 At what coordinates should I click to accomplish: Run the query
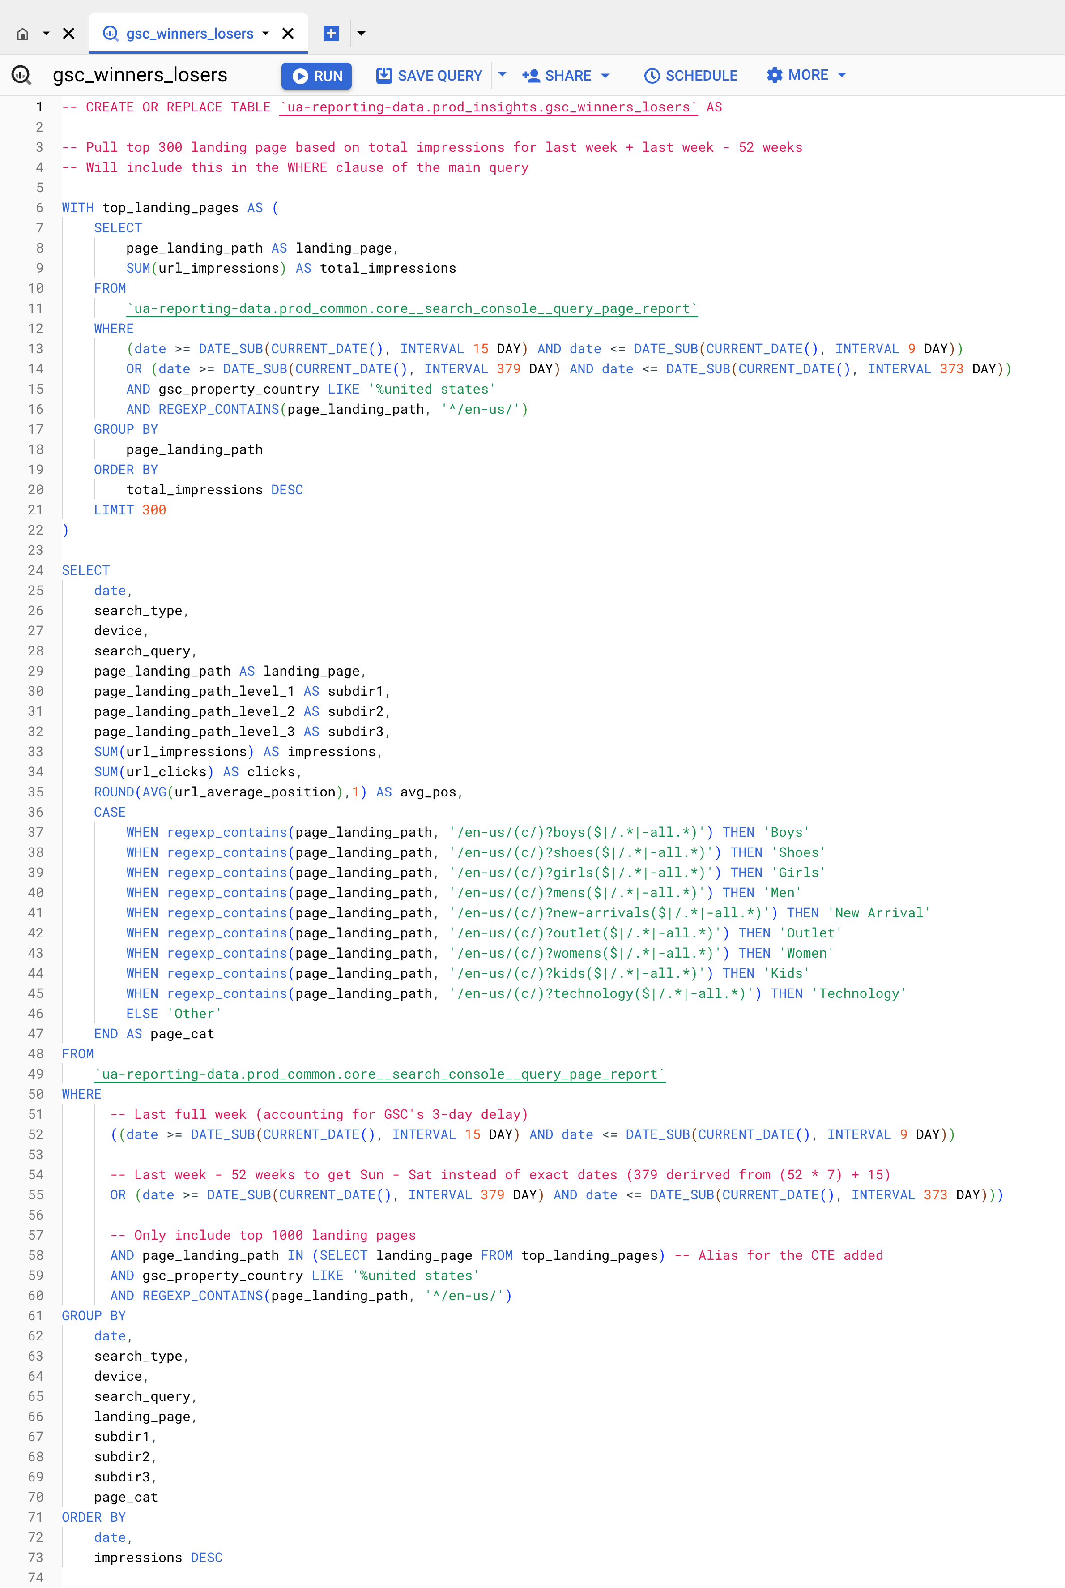[316, 75]
